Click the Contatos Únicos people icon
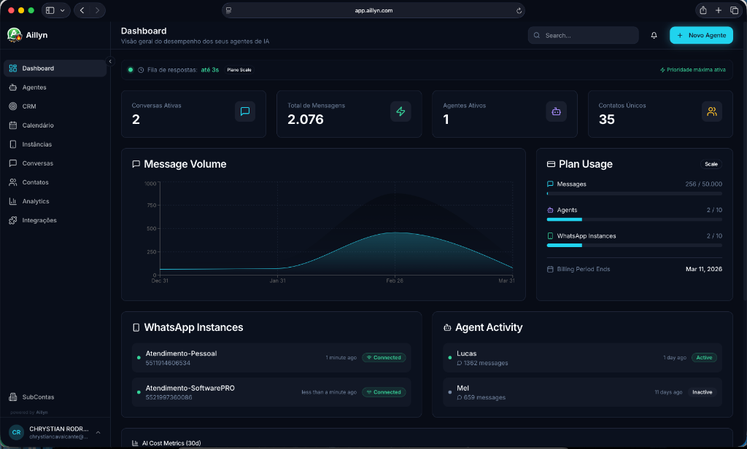Viewport: 747px width, 449px height. [x=712, y=112]
